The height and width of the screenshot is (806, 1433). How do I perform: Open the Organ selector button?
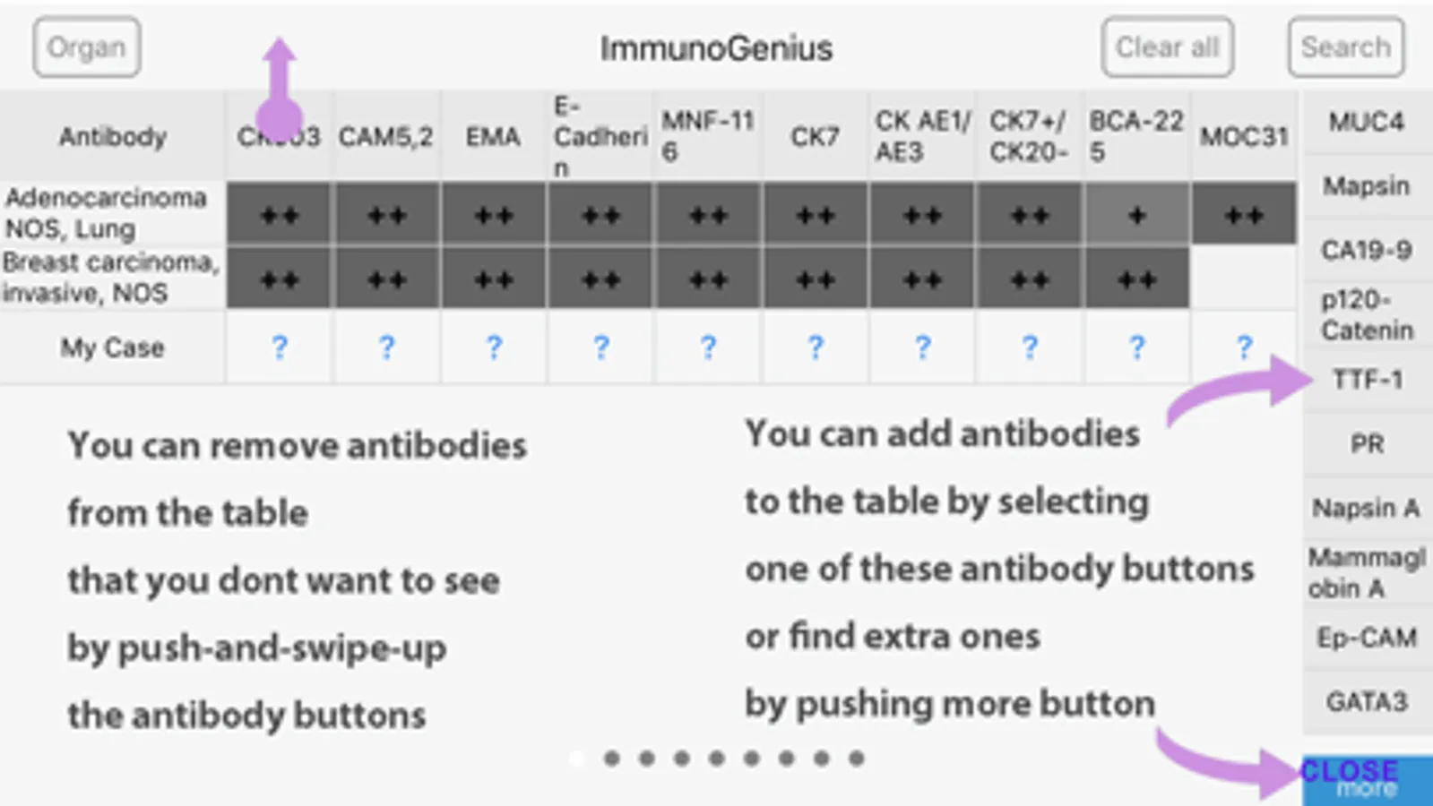coord(86,47)
